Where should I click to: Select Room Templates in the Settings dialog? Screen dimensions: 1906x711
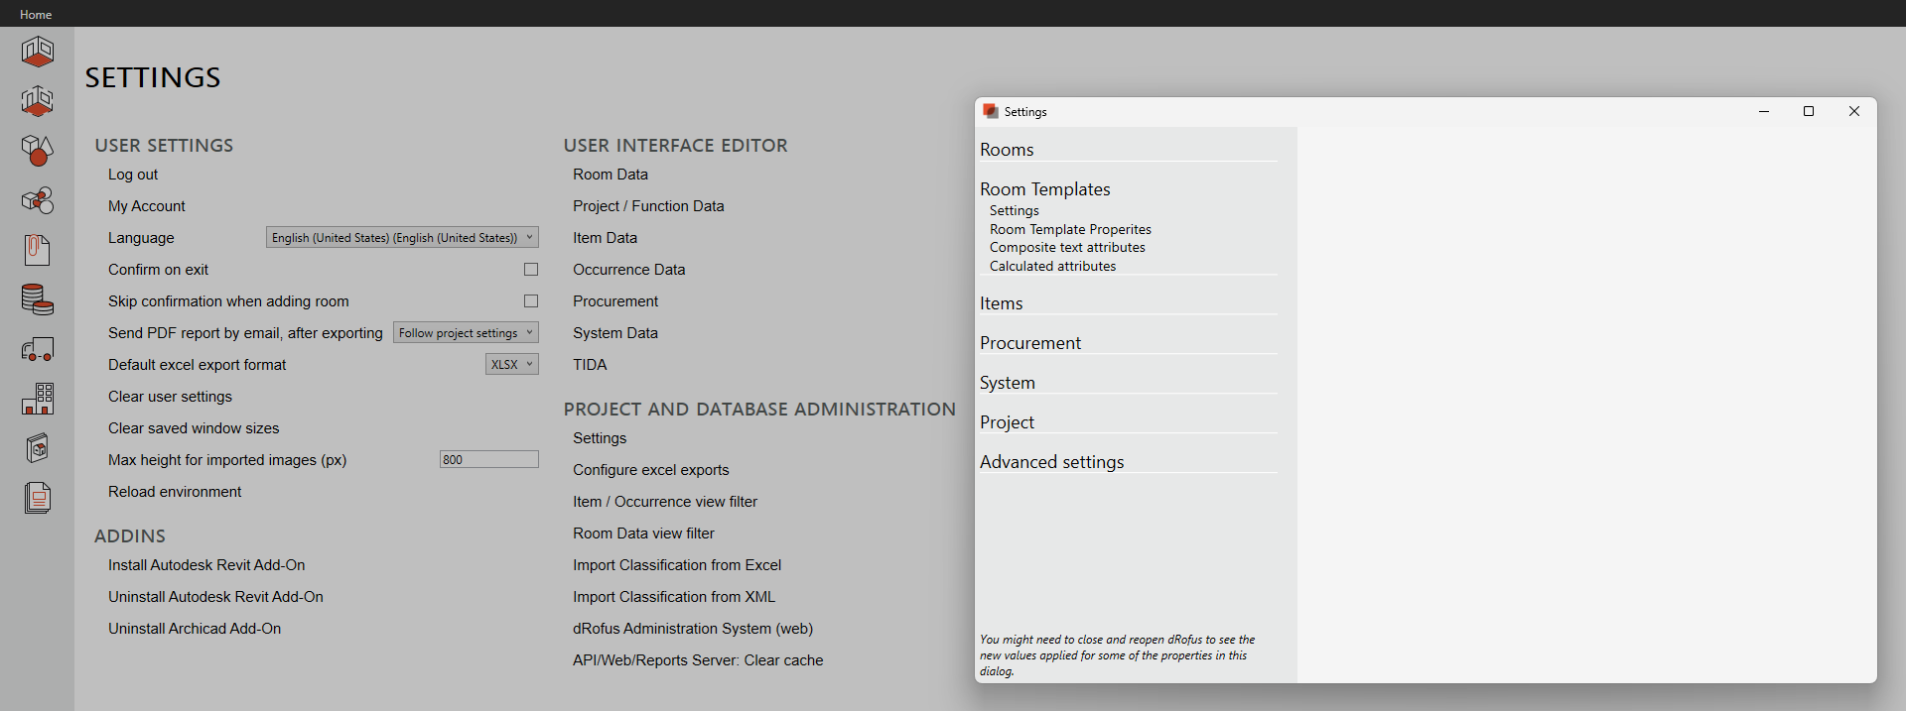click(x=1044, y=189)
